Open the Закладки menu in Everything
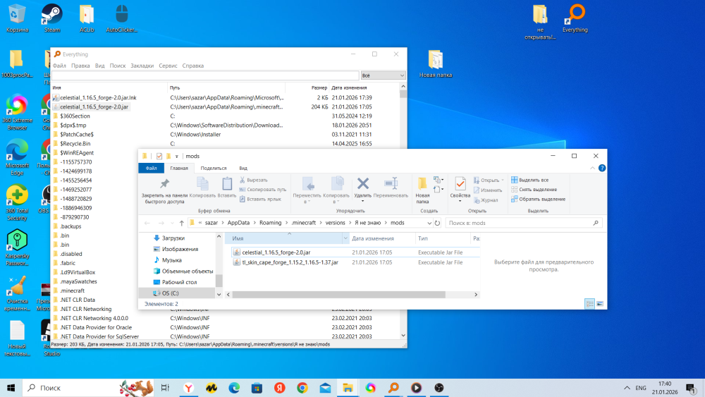This screenshot has width=705, height=397. tap(142, 66)
